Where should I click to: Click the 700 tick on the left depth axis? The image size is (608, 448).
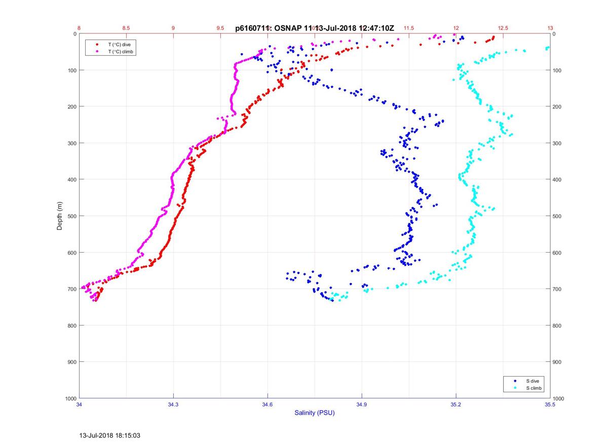coord(71,289)
